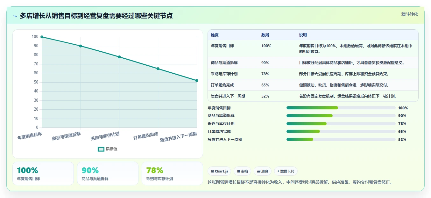Click the summary sentence starting 这张图强调
The image size is (431, 198).
(300, 182)
